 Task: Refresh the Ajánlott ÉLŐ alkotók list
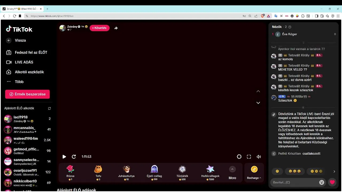[49, 109]
